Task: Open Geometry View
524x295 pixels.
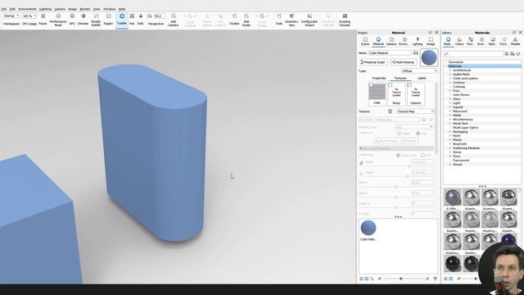Action: (291, 20)
